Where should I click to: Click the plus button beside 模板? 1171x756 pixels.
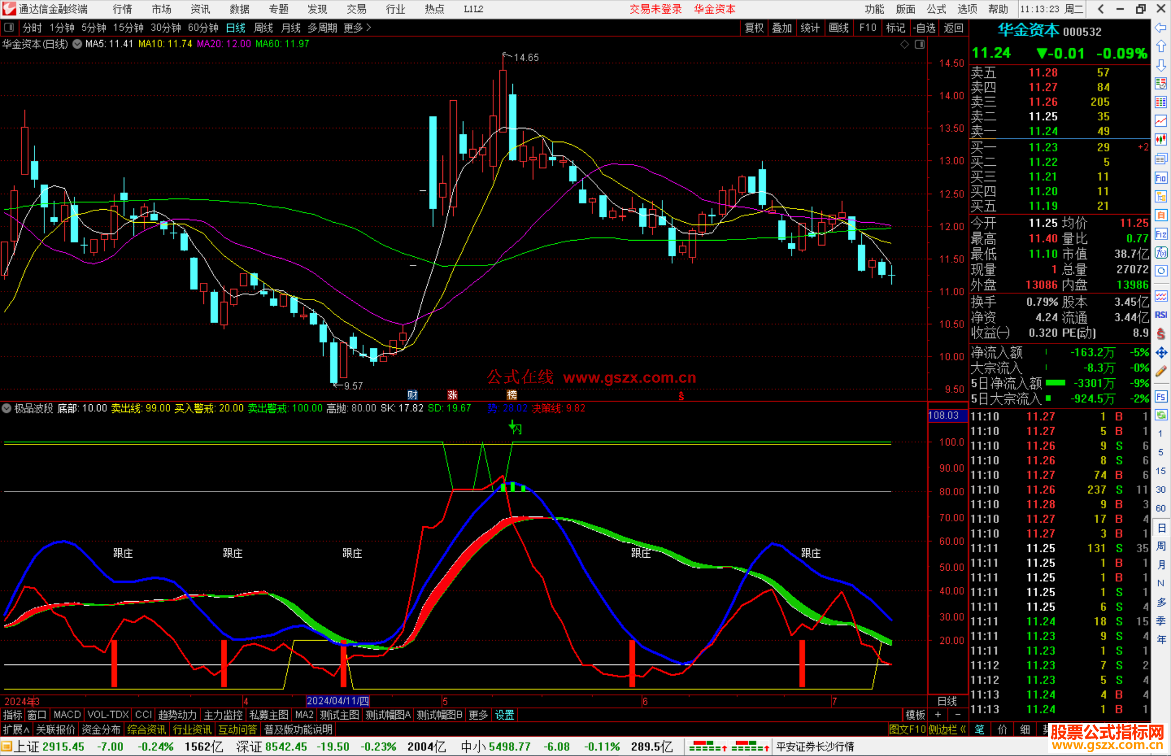point(938,715)
